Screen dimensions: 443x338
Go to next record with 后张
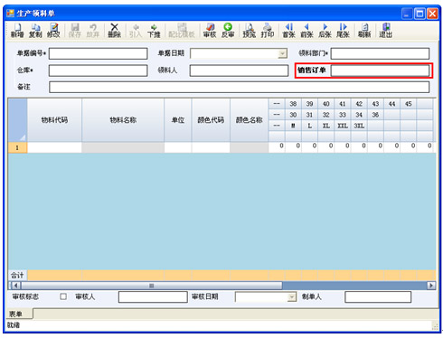pos(325,31)
